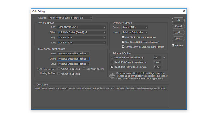Click the globe help icon
Viewport: 217px width, 117px height.
click(112, 76)
